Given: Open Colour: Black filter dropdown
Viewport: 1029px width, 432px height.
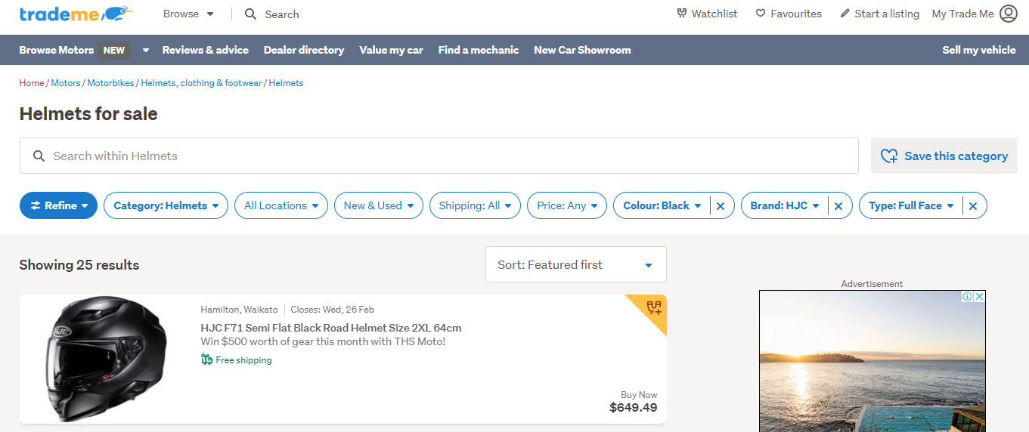Looking at the screenshot, I should [662, 205].
